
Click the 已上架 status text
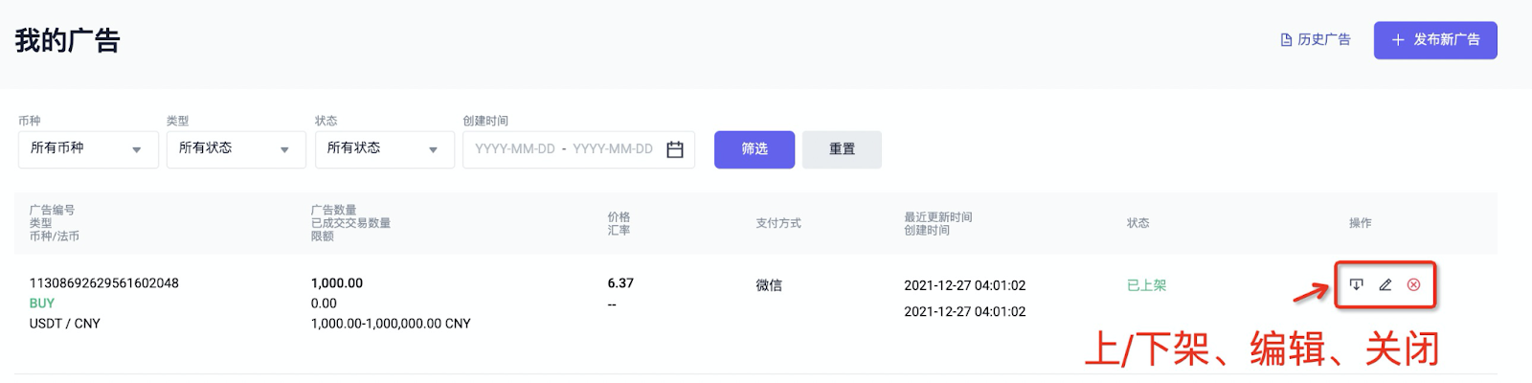pyautogui.click(x=1146, y=285)
